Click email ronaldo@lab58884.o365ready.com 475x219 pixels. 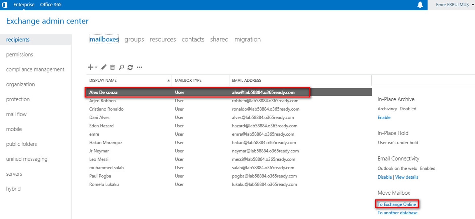click(266, 109)
